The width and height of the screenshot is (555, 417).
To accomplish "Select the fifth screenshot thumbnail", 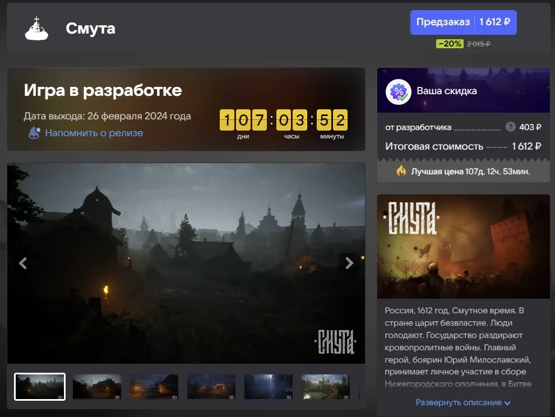I will click(x=269, y=387).
